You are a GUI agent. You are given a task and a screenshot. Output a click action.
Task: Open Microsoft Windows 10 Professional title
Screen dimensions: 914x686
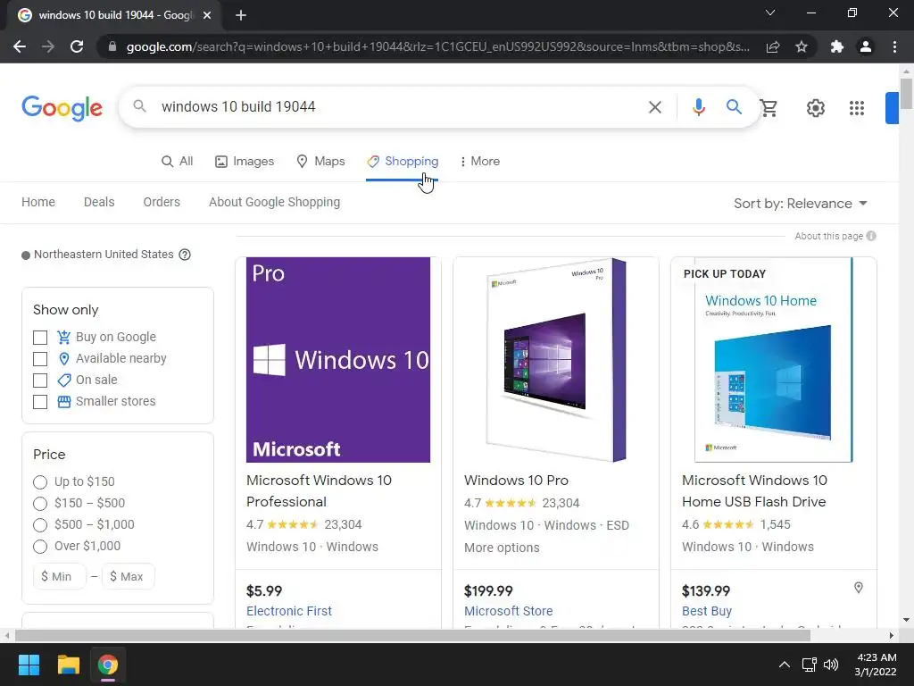[319, 491]
